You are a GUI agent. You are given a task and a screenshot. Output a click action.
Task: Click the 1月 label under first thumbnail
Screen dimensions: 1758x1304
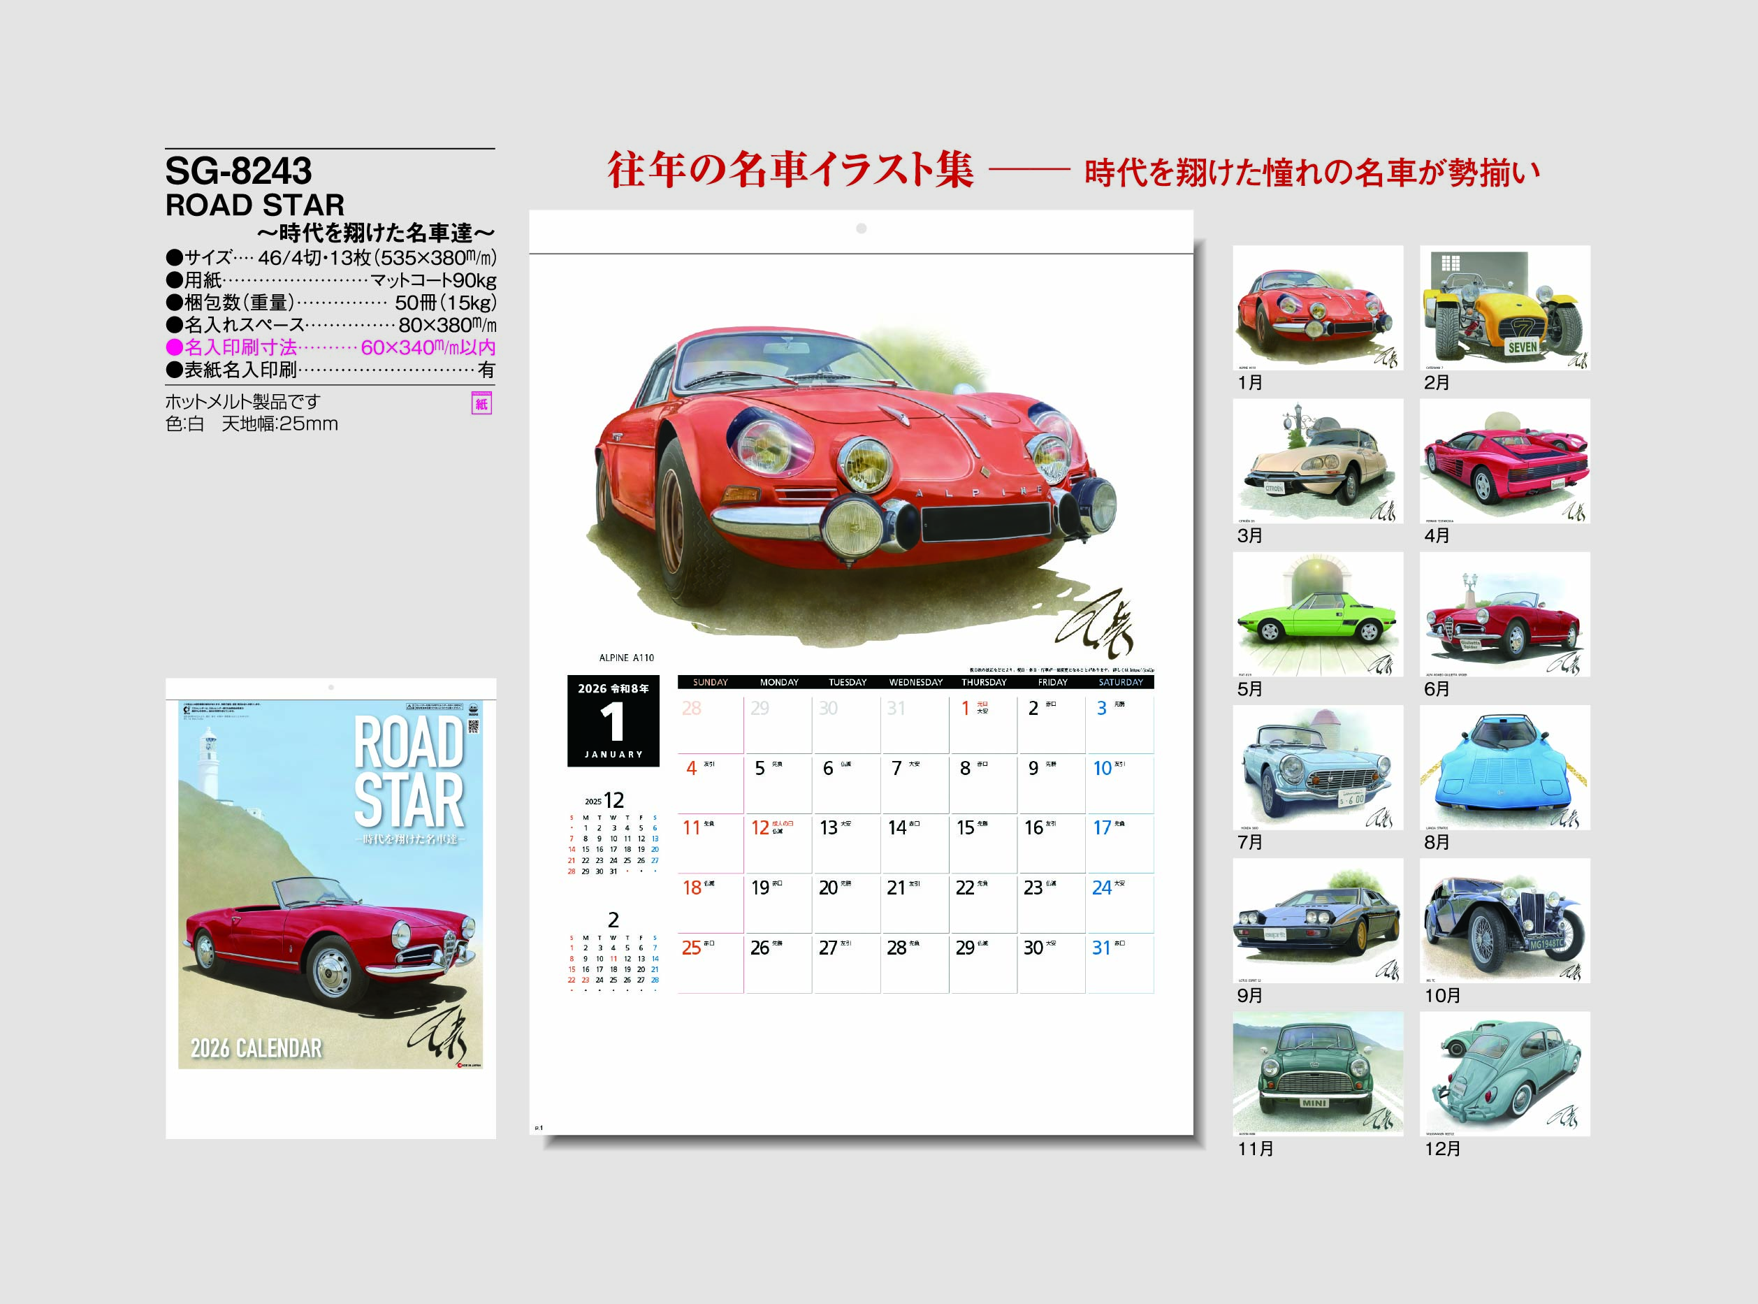pyautogui.click(x=1251, y=383)
